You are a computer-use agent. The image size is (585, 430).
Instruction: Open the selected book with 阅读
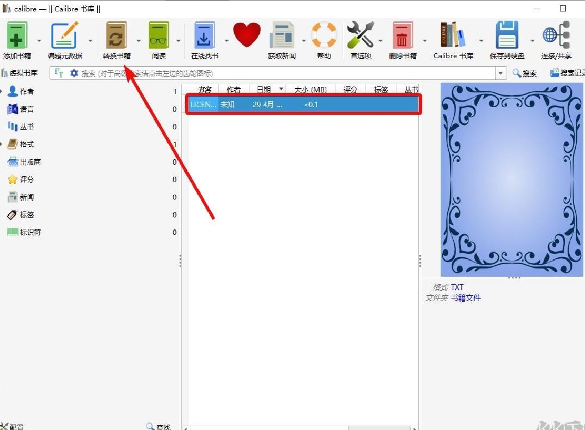[x=159, y=40]
